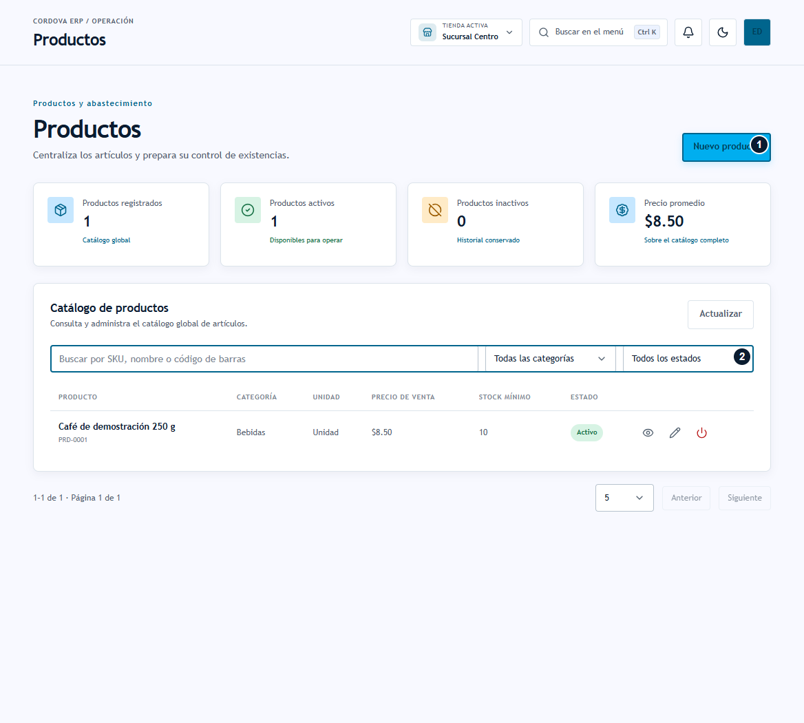Click the STOCK MÍNIMO column header

point(505,397)
